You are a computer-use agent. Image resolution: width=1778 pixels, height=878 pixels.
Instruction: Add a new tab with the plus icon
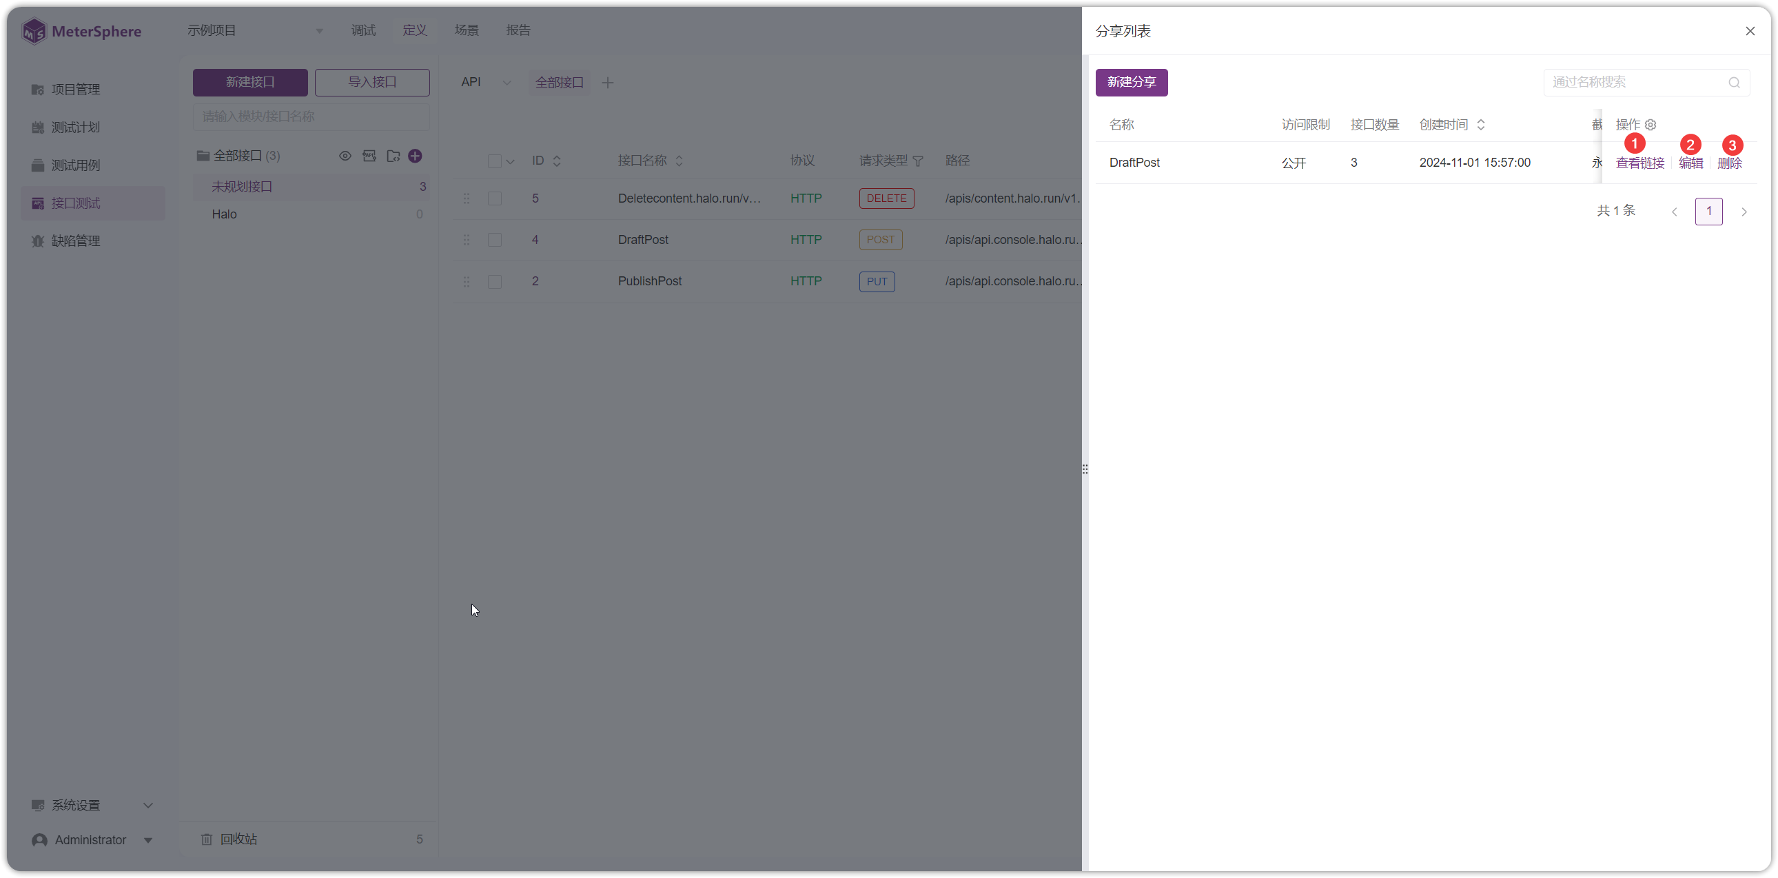point(607,83)
